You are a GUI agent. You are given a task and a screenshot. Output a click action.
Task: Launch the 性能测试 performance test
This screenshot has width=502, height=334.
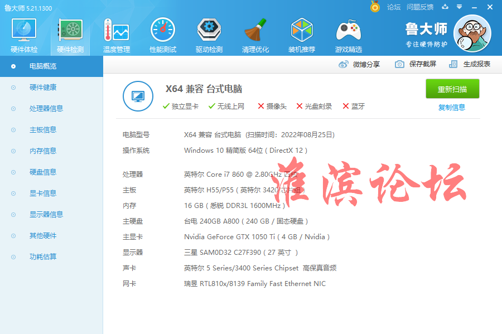(x=163, y=35)
